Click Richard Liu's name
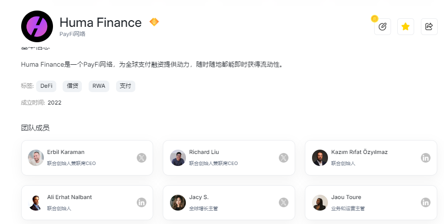 click(204, 152)
